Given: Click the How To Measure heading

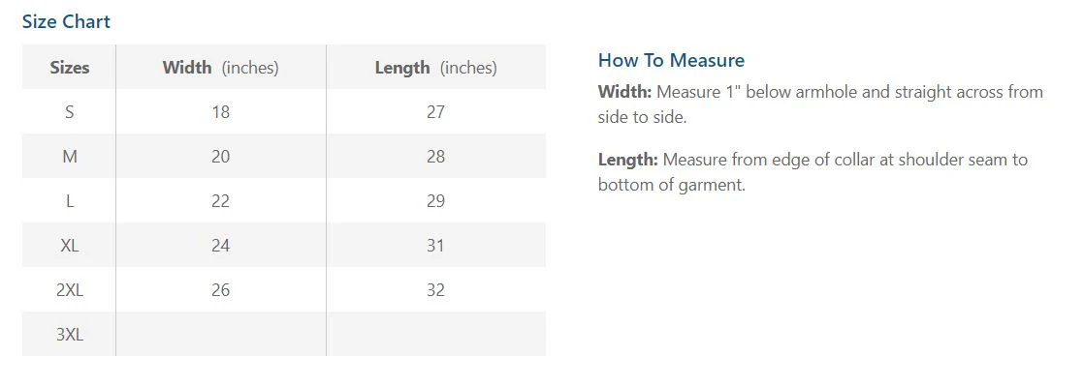Looking at the screenshot, I should [x=671, y=61].
